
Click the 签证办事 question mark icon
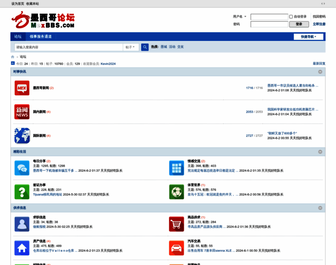tap(22, 192)
